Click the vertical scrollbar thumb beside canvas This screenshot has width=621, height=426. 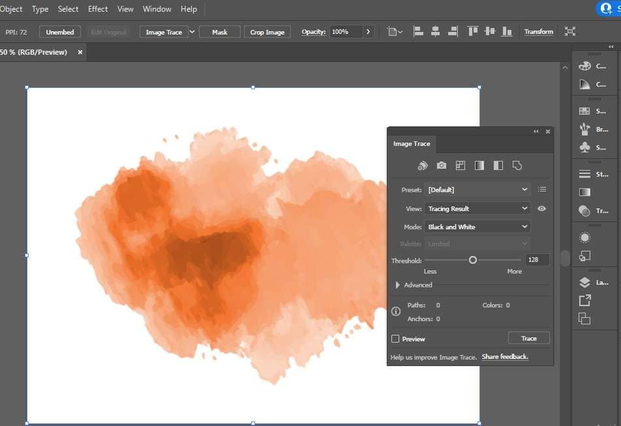pos(565,258)
